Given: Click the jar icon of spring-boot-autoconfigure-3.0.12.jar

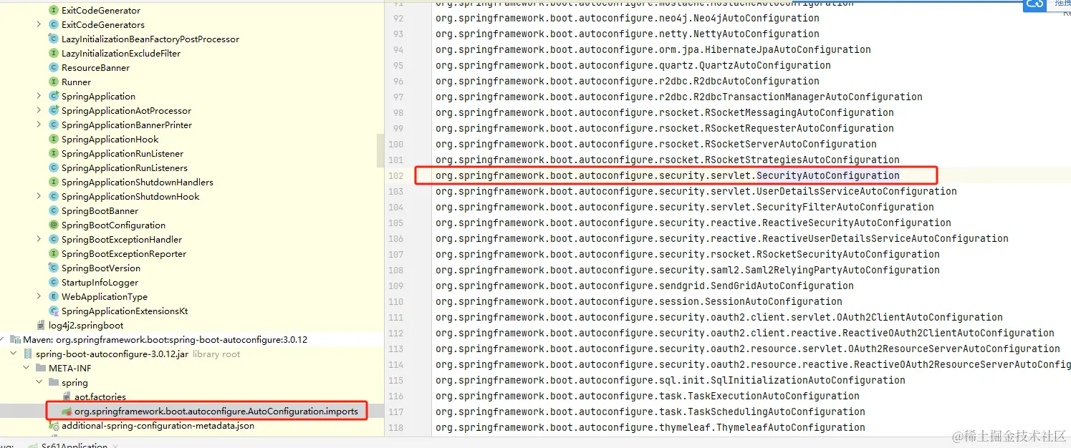Looking at the screenshot, I should pyautogui.click(x=28, y=354).
